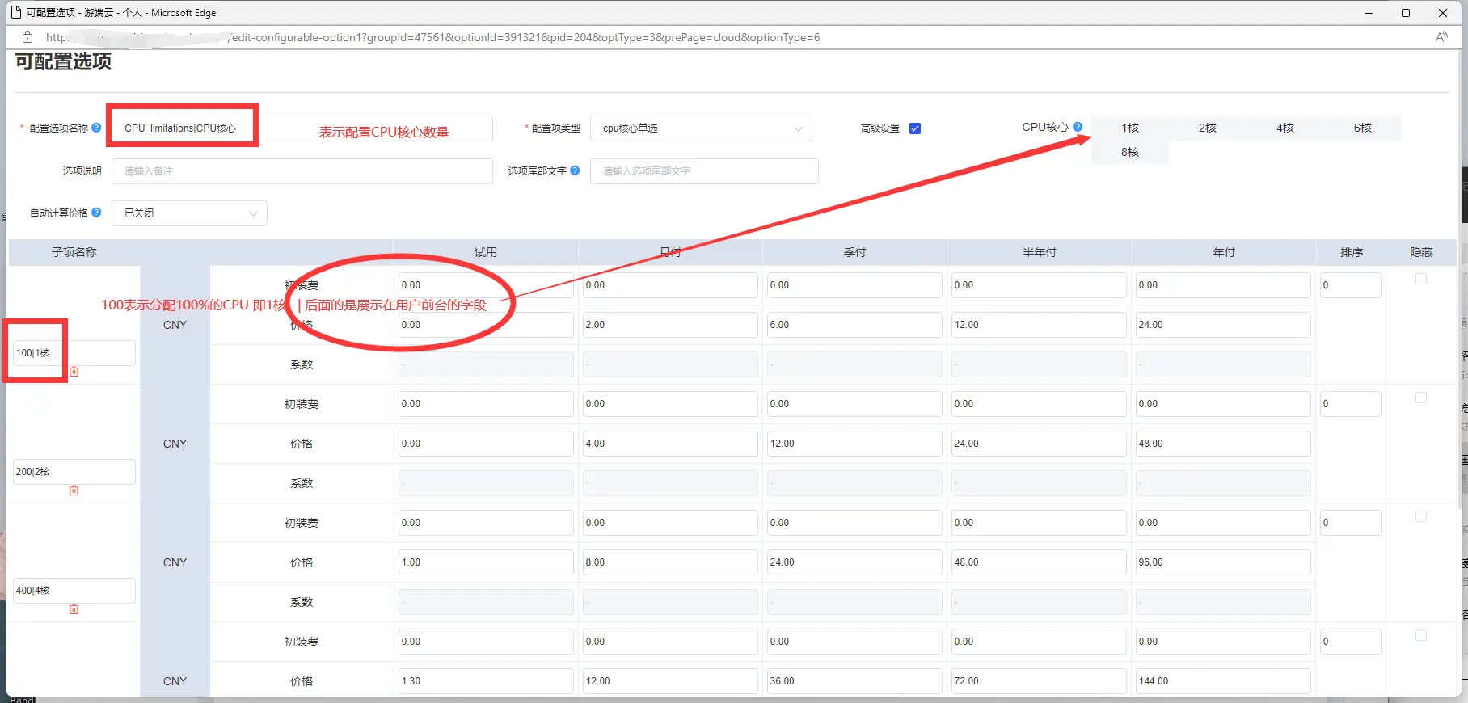Delete the 100|1核 sub-item via trash icon
This screenshot has height=703, width=1468.
(x=74, y=372)
